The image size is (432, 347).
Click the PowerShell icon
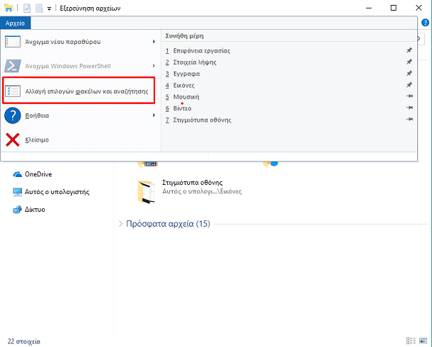coord(13,66)
